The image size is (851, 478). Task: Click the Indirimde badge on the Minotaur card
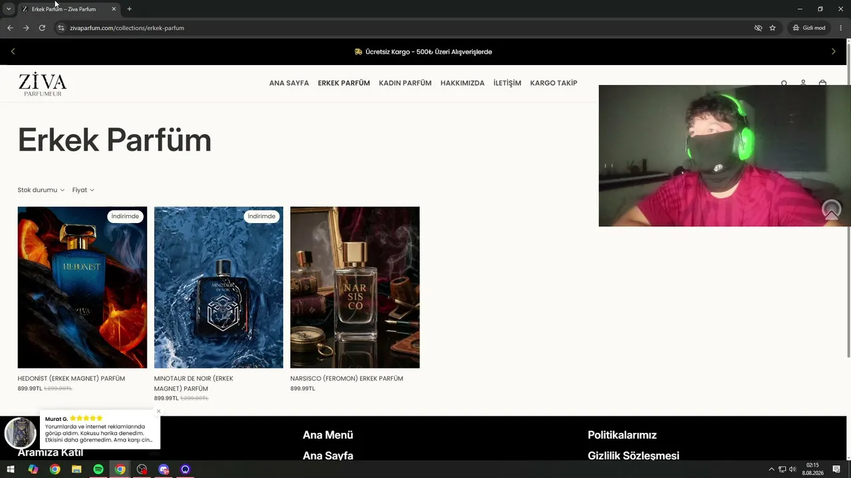click(261, 216)
